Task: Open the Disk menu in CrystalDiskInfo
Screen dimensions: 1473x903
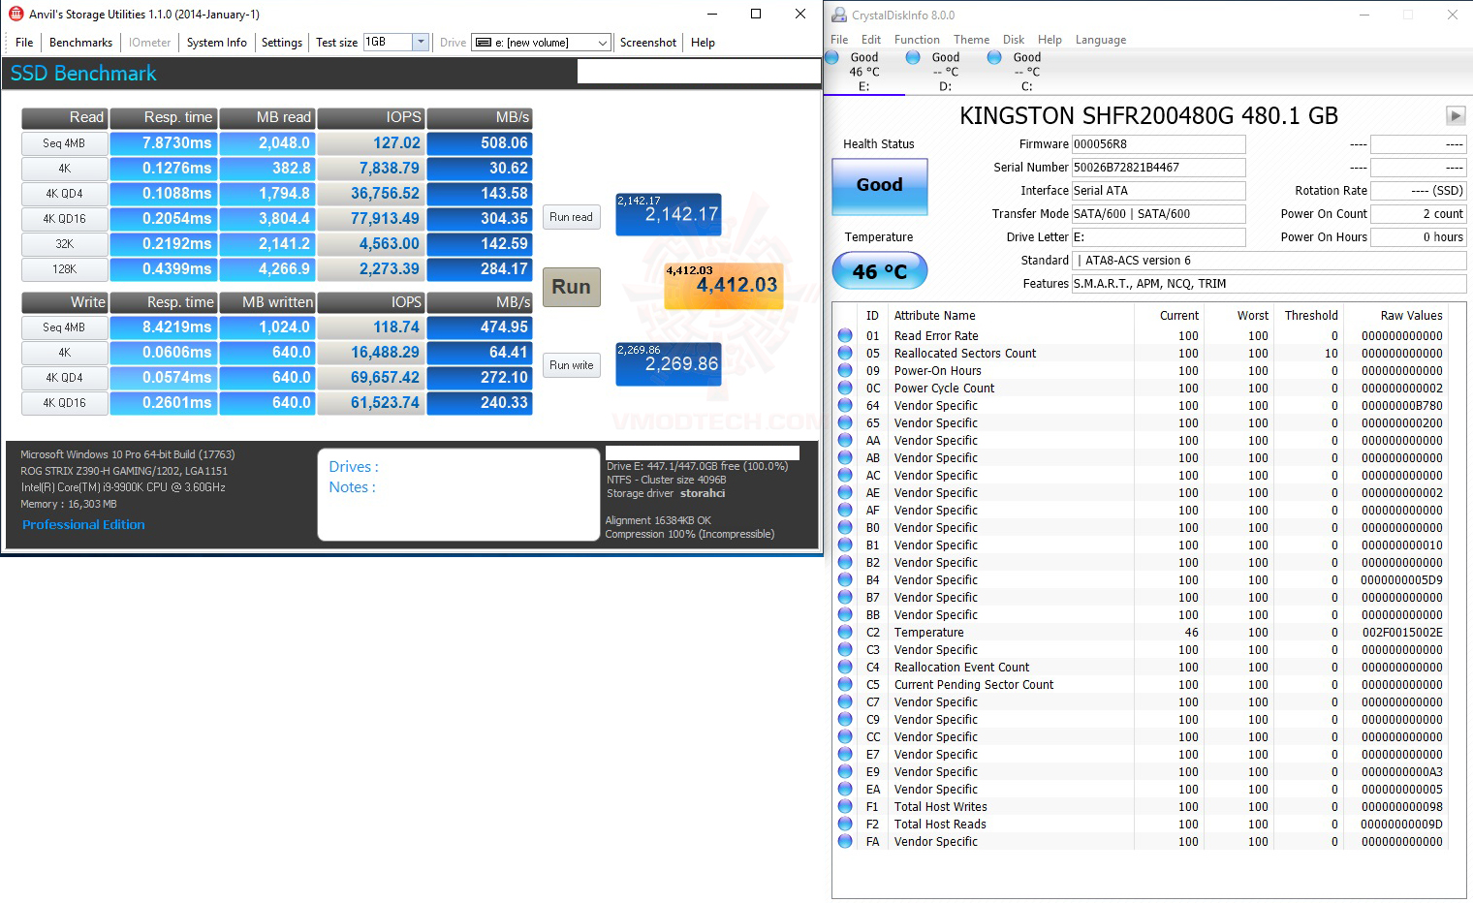Action: [x=1014, y=40]
